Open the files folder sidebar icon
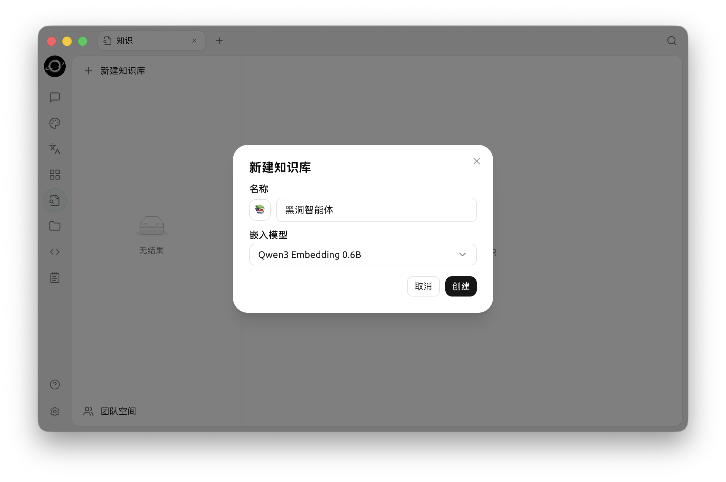This screenshot has width=726, height=482. coord(55,226)
